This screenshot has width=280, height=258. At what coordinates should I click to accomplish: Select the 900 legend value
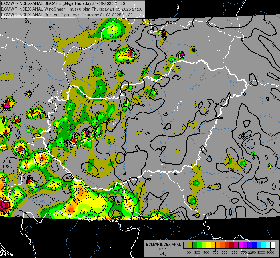click(x=225, y=253)
